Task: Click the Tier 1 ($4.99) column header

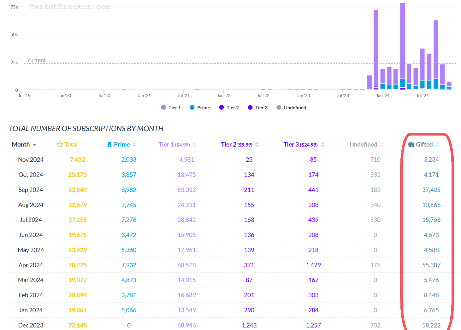Action: click(174, 145)
